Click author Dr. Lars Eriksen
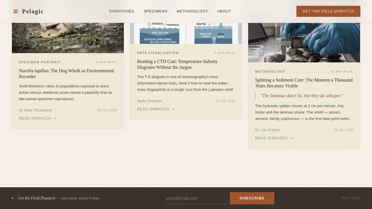This screenshot has height=209, width=372. [x=268, y=130]
